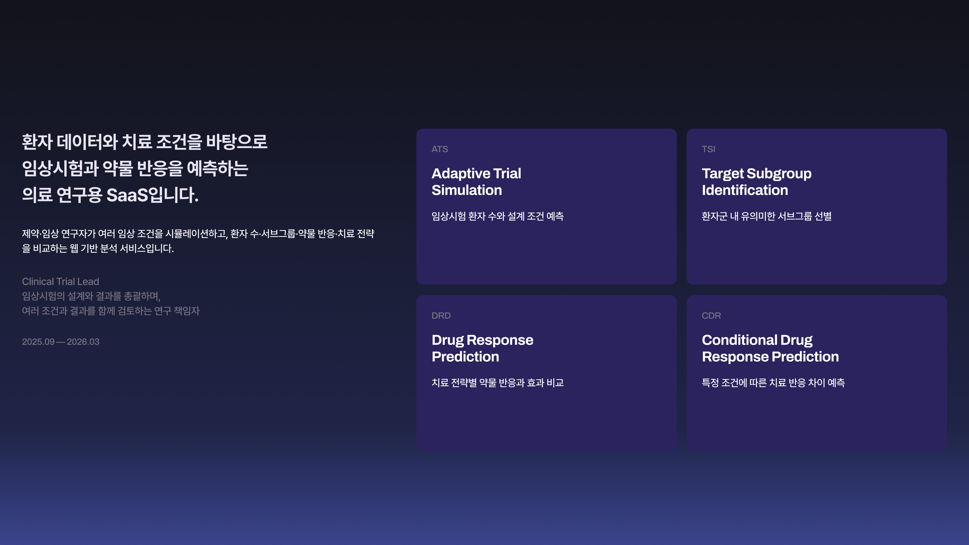The height and width of the screenshot is (545, 969).
Task: Select text '환자군 내 유의미한 서브그룹 선별'
Action: click(766, 216)
